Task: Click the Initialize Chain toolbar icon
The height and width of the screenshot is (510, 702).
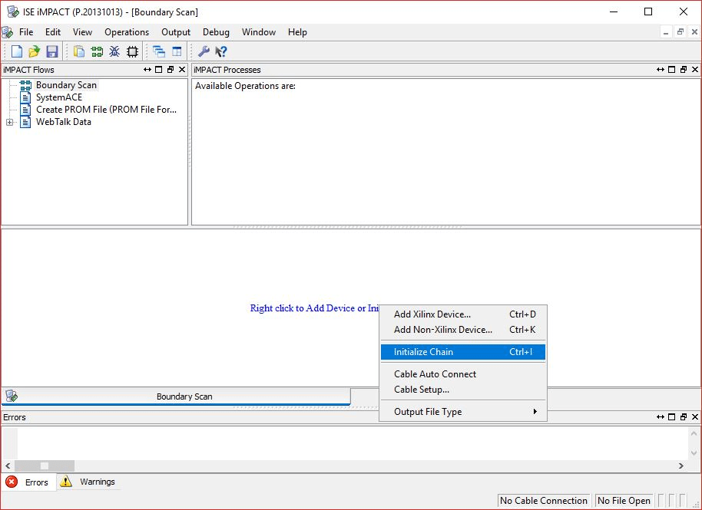Action: (97, 51)
